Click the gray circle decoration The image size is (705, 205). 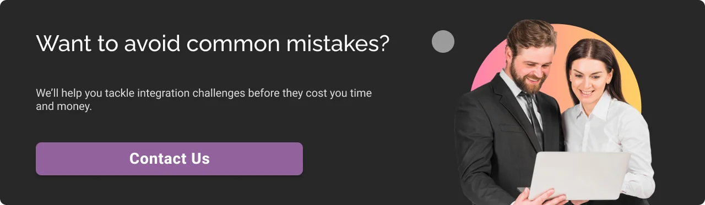pyautogui.click(x=443, y=41)
